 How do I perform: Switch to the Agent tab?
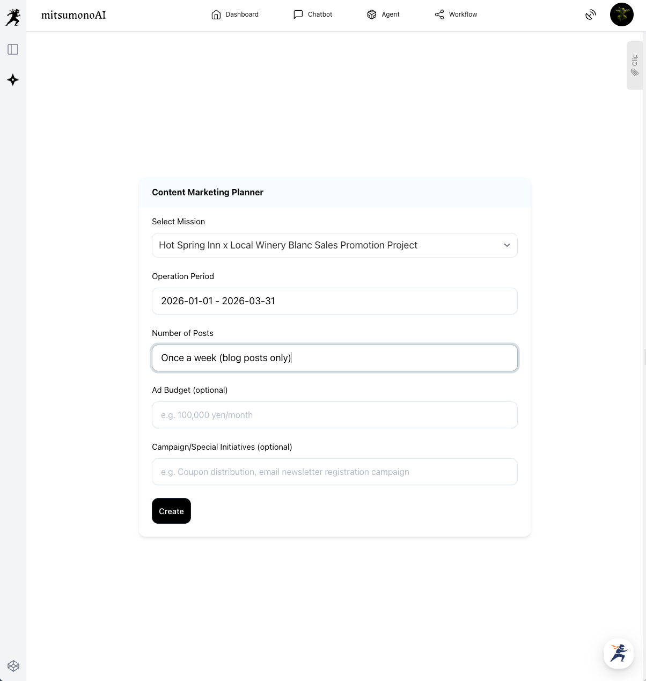click(x=383, y=14)
